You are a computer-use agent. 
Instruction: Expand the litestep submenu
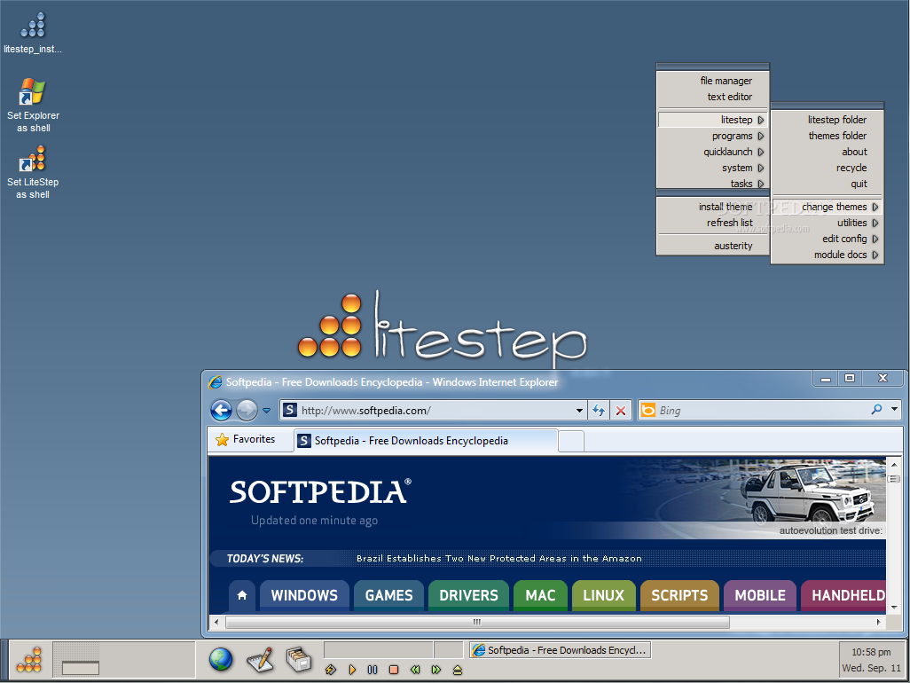(x=713, y=120)
